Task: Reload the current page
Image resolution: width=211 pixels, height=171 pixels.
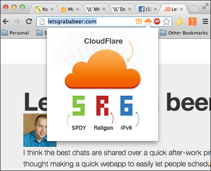Action: (29, 21)
